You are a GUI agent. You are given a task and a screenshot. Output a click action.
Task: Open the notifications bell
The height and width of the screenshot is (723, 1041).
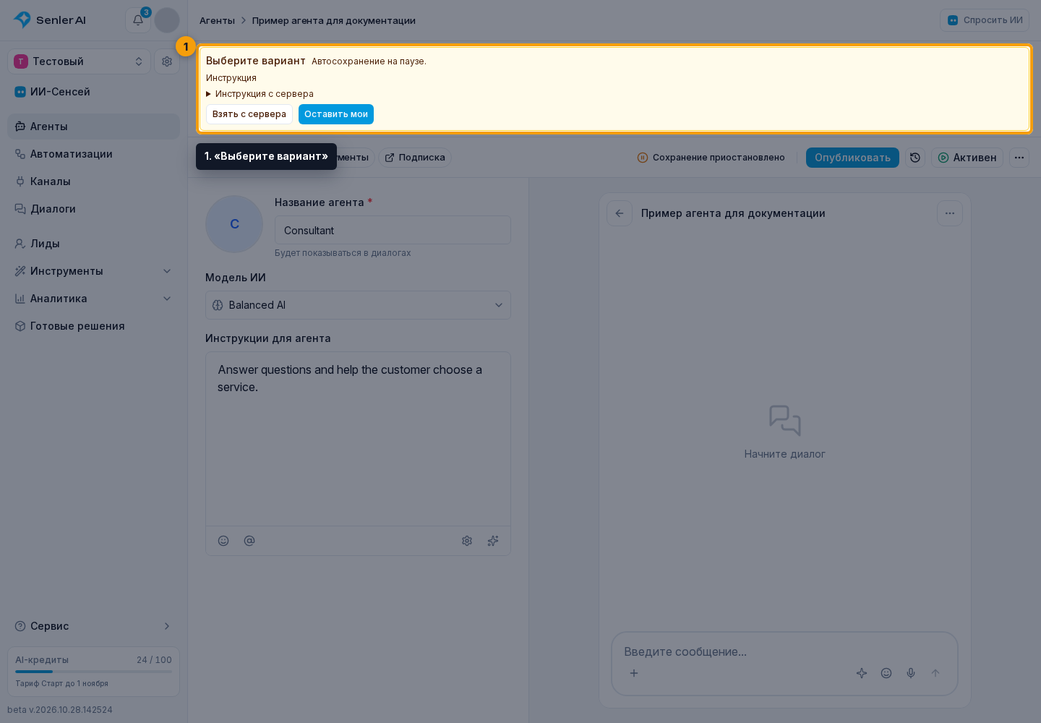[x=138, y=20]
